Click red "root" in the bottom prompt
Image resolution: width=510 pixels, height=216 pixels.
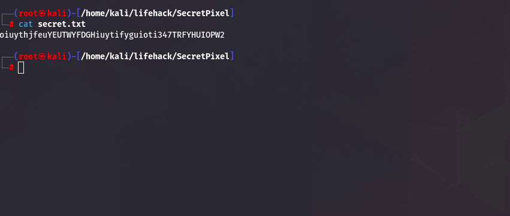(28, 57)
